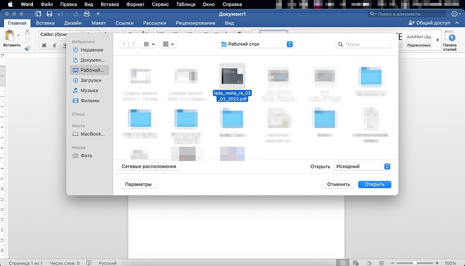Viewport: 465px width, 266px height.
Task: Go back using the dialog's left arrow
Action: [x=125, y=44]
